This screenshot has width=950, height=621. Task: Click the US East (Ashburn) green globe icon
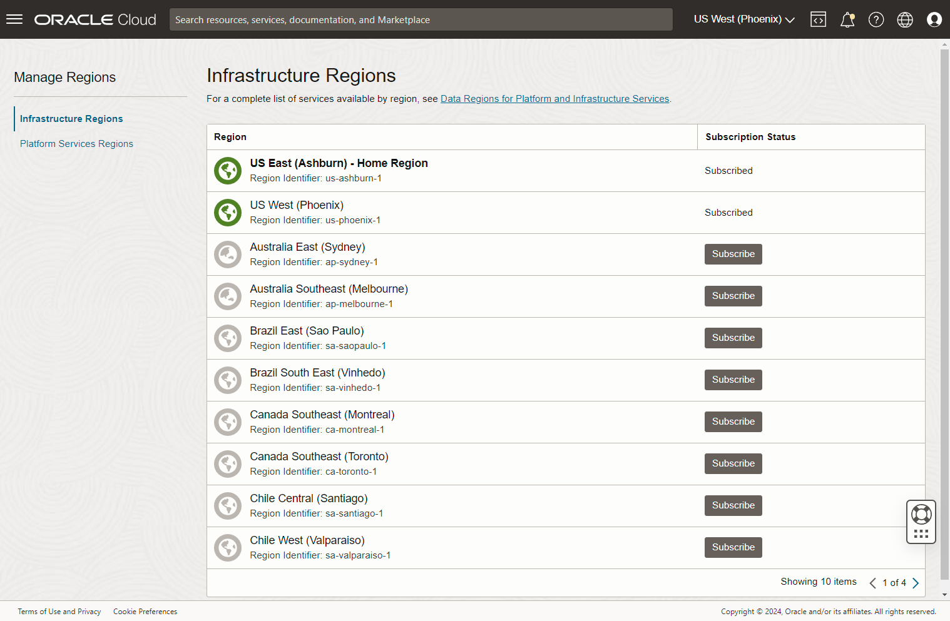(x=228, y=171)
